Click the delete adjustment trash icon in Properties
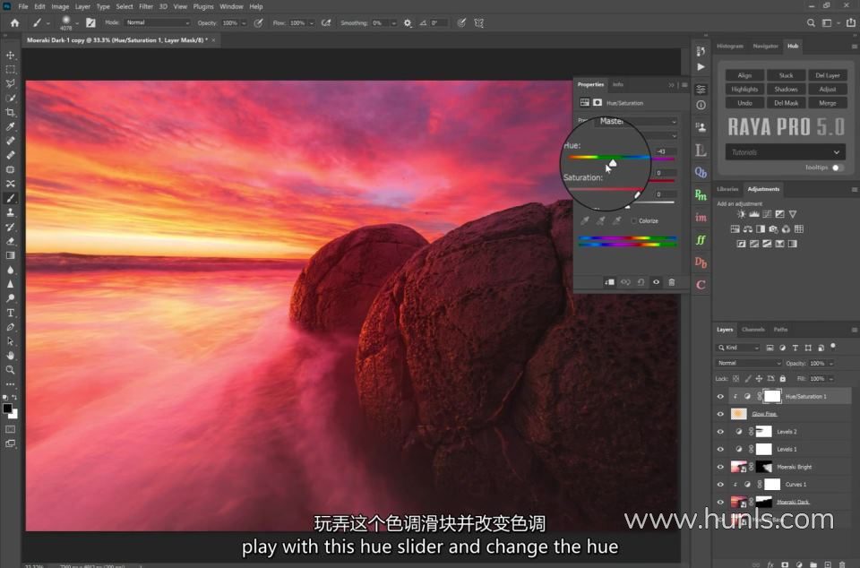 point(671,282)
